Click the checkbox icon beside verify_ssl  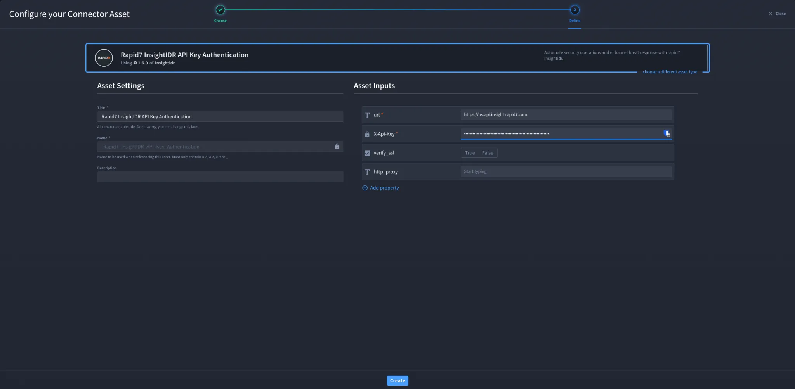367,153
